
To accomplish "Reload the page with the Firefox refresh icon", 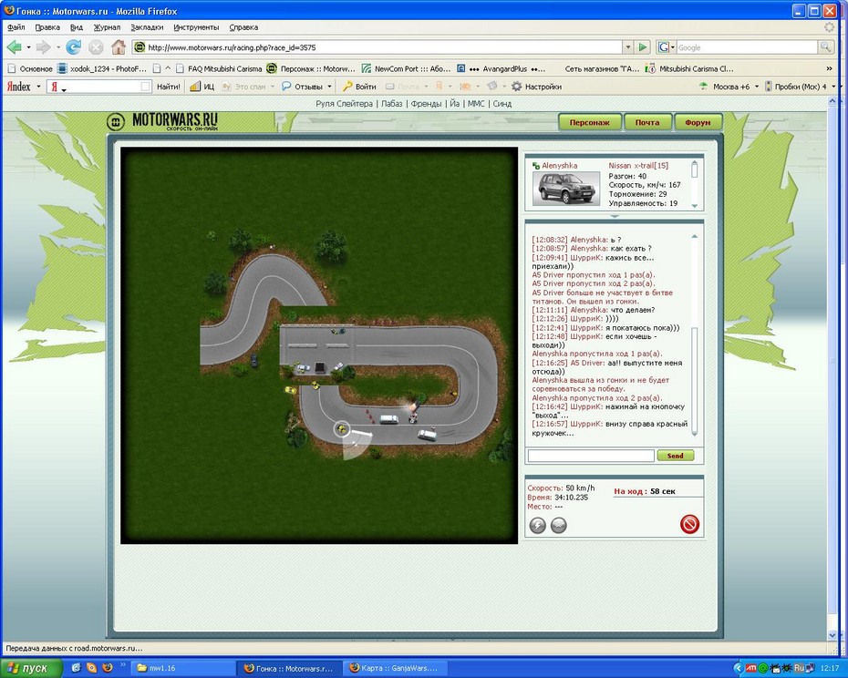I will point(73,47).
